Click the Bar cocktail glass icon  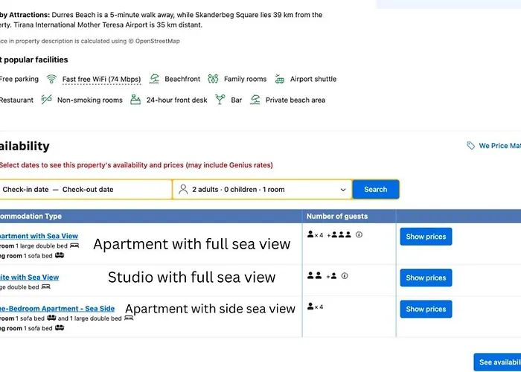(x=220, y=100)
